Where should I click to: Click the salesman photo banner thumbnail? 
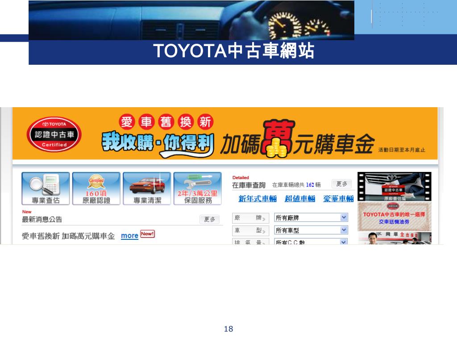395,238
